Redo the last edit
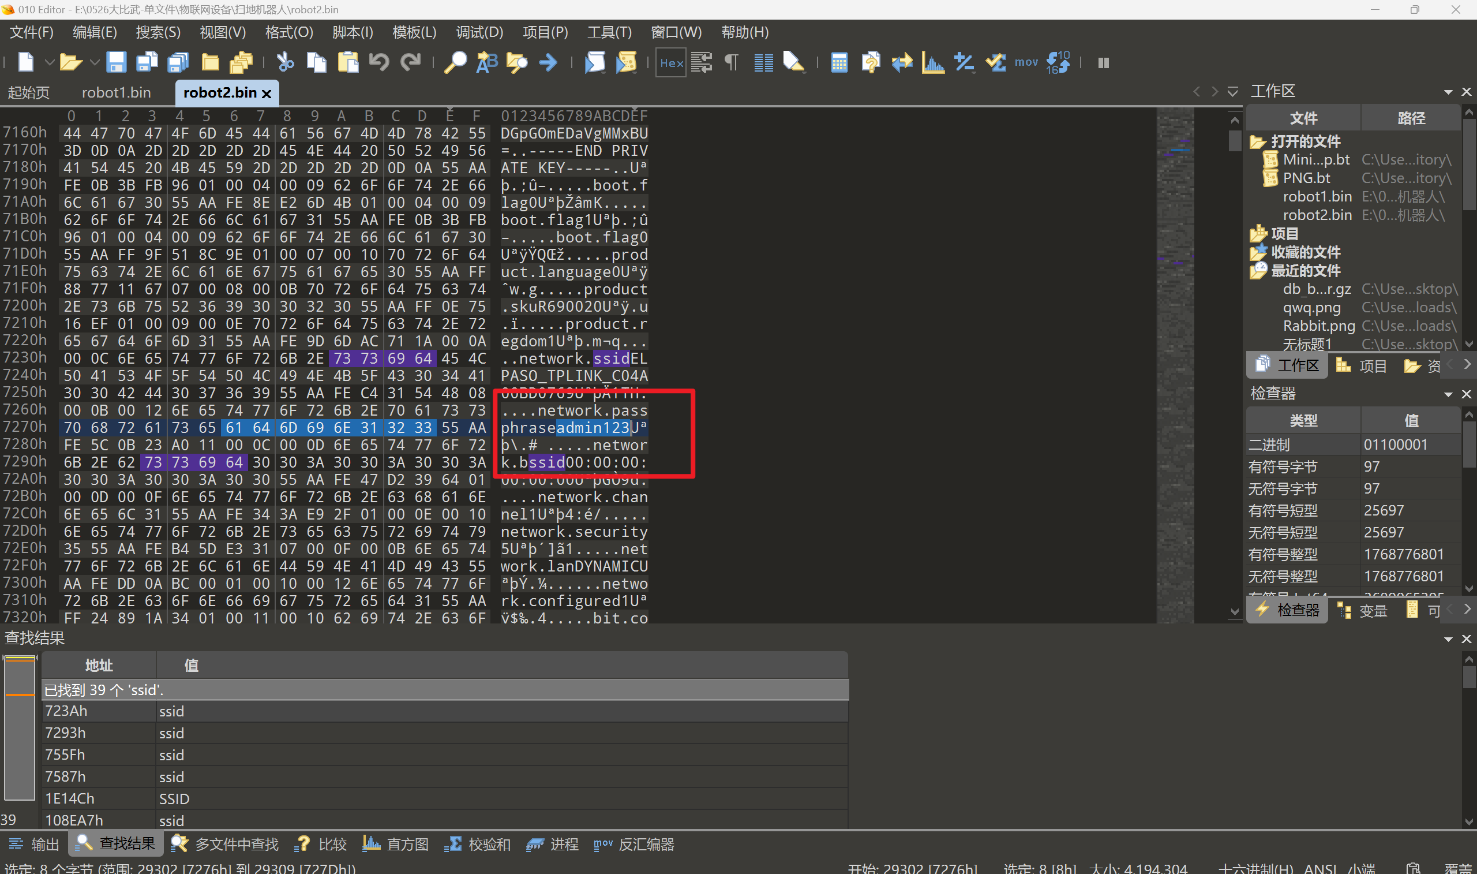The image size is (1477, 874). click(410, 62)
